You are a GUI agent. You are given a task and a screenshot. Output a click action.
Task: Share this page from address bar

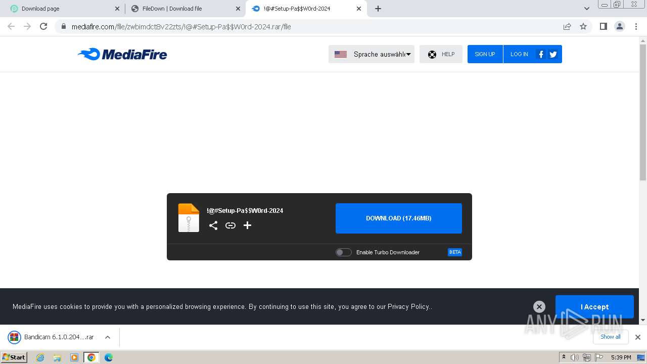click(567, 26)
